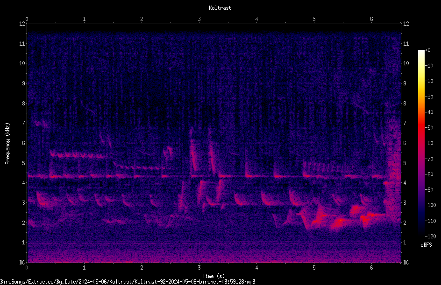Click the 10 kHz label on right axis

(406, 63)
